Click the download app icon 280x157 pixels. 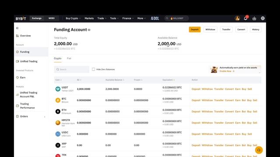pos(254,18)
